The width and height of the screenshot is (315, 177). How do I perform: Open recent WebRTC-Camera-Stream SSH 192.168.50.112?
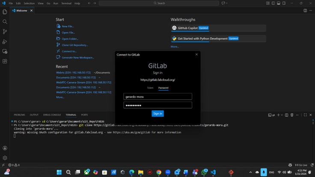click(x=83, y=92)
